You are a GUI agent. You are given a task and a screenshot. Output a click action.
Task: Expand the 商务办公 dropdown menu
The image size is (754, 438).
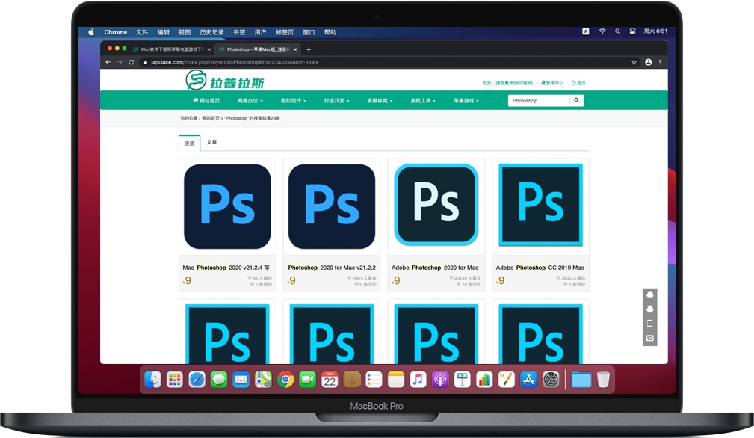click(x=251, y=100)
